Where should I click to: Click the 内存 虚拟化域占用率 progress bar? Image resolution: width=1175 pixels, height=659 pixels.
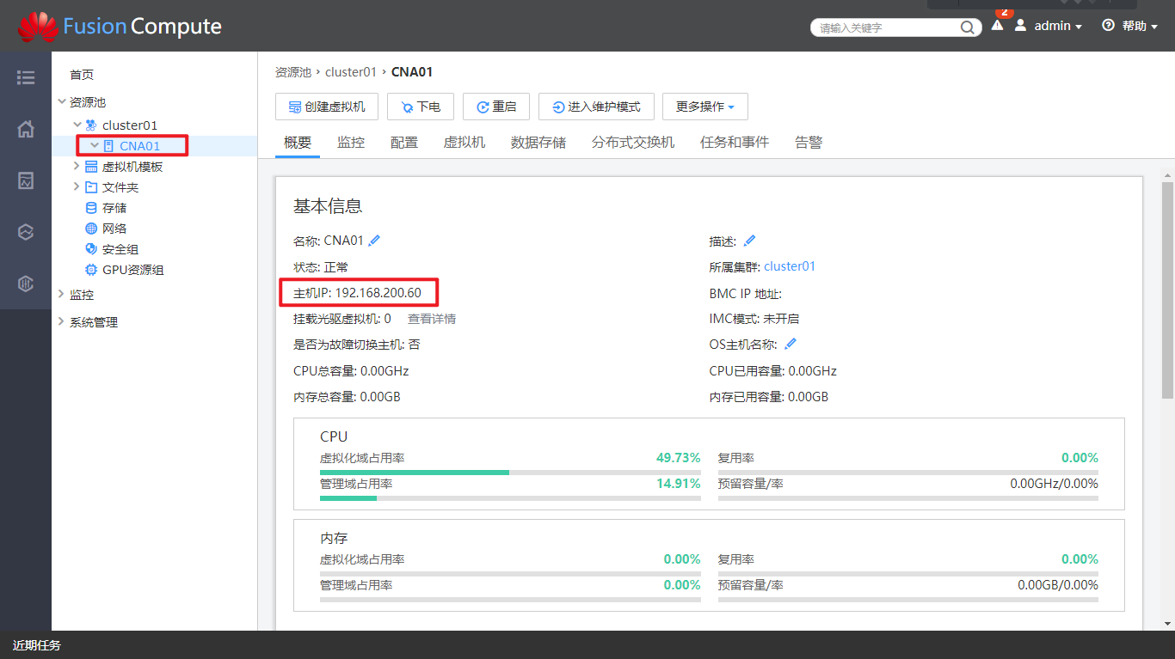point(510,574)
